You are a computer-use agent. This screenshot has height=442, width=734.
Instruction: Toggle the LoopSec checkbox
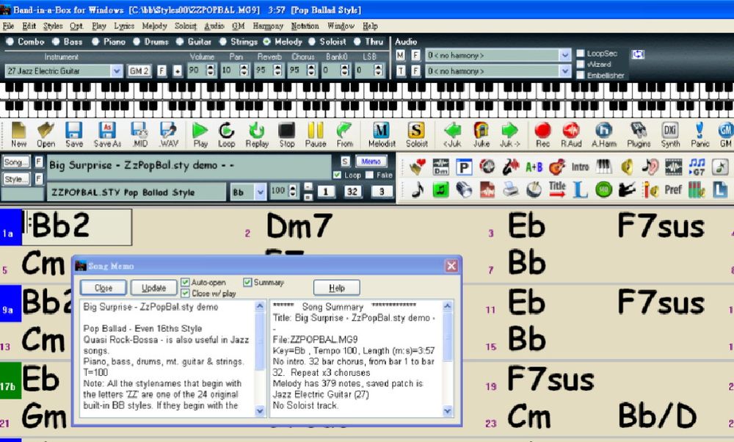click(x=581, y=54)
